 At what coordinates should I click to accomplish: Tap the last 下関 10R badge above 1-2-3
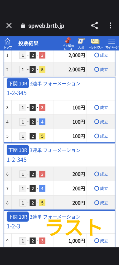(x=18, y=216)
